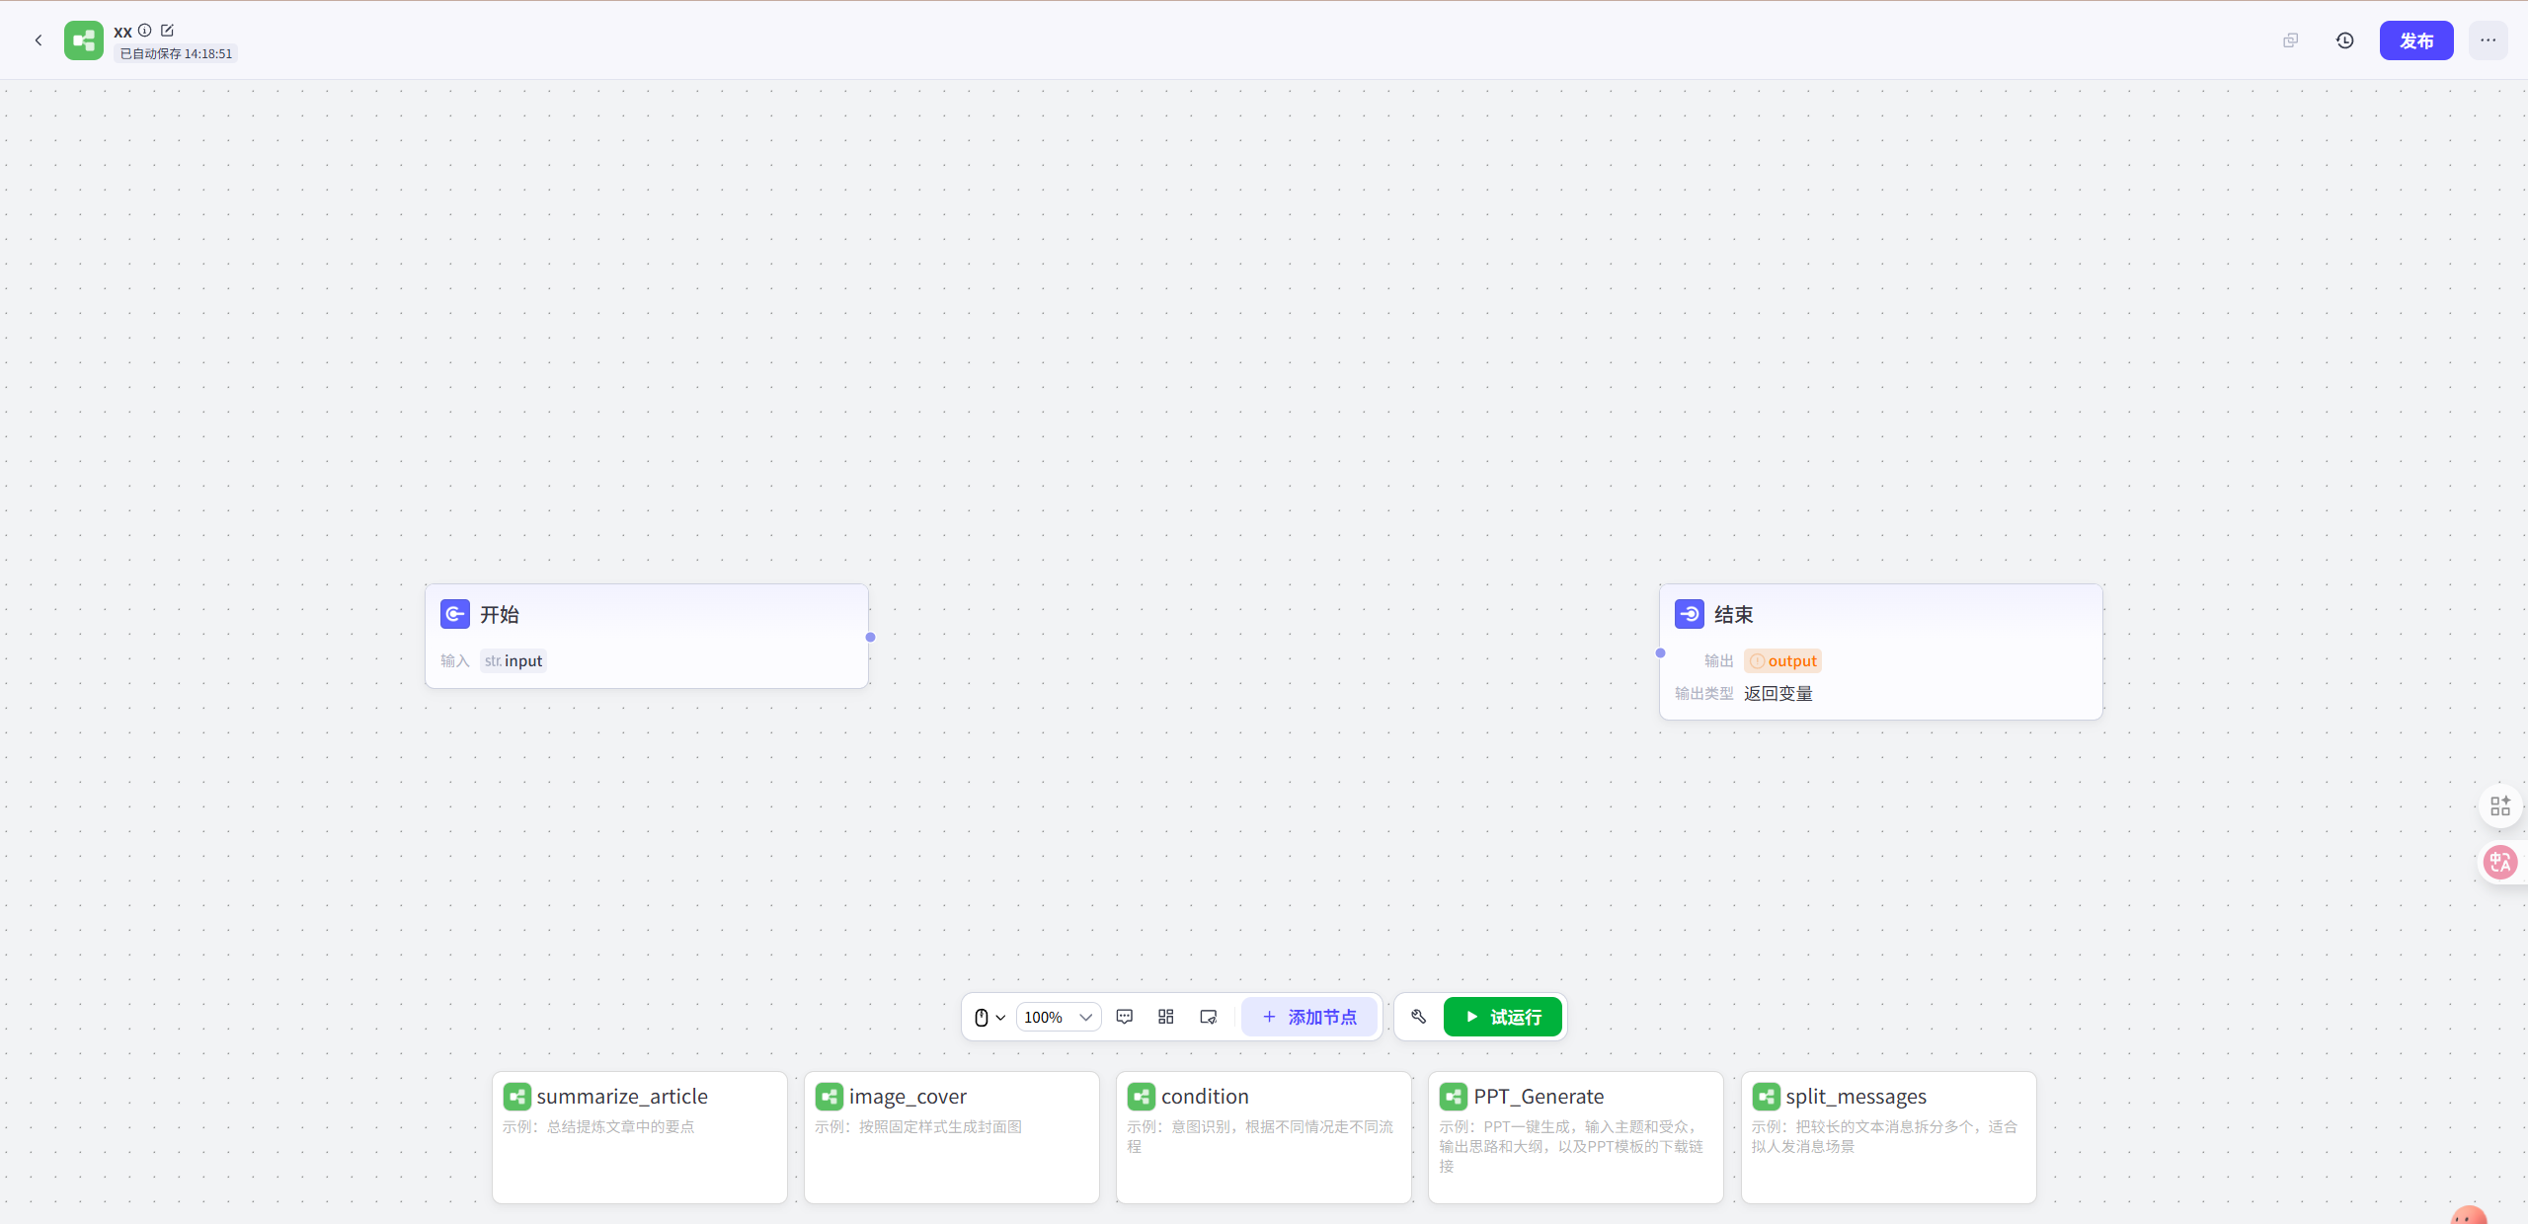Expand the mouse interaction mode dropdown
The image size is (2528, 1224).
pos(989,1017)
